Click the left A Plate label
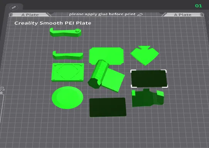Viewport: 209px width, 148px height. click(30, 15)
